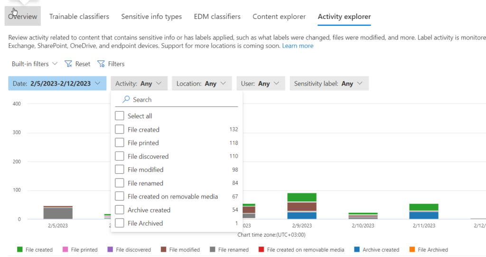
Task: Open the Date range filter dropdown
Action: pyautogui.click(x=57, y=84)
